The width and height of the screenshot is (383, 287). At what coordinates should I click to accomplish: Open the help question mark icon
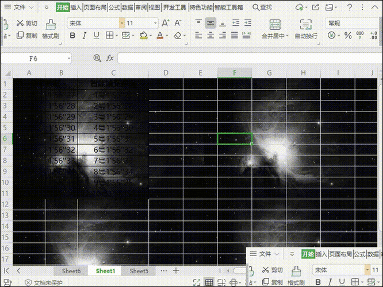coord(350,7)
